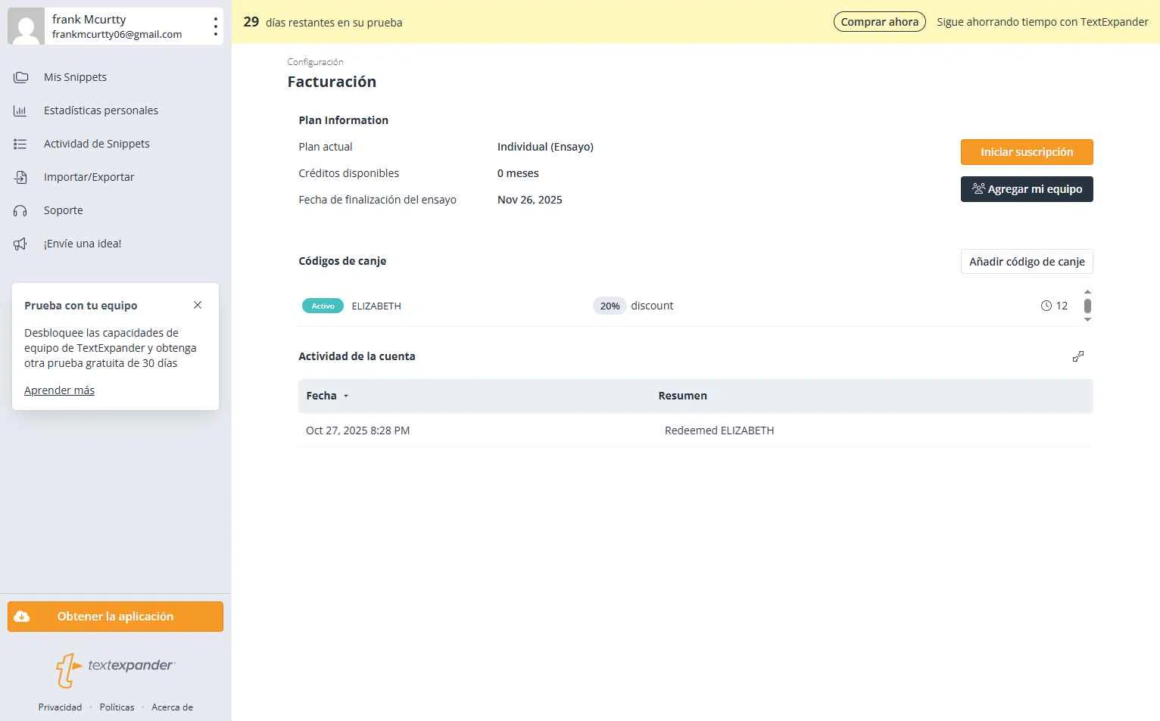Image resolution: width=1160 pixels, height=721 pixels.
Task: Click the Estadísticas personales chart icon
Action: coord(20,110)
